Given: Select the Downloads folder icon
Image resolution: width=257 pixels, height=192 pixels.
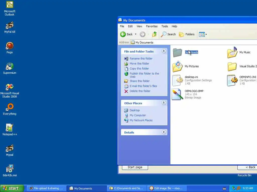Looking at the screenshot, I should coord(177,52).
